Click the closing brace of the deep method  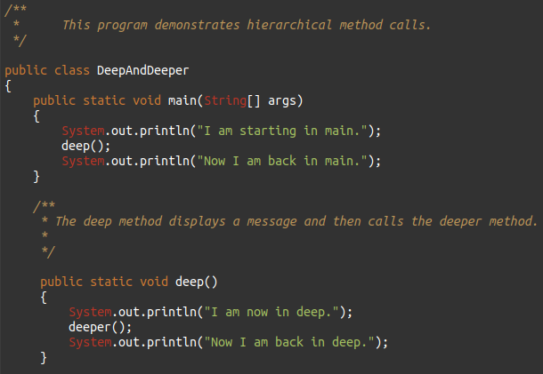click(x=44, y=357)
